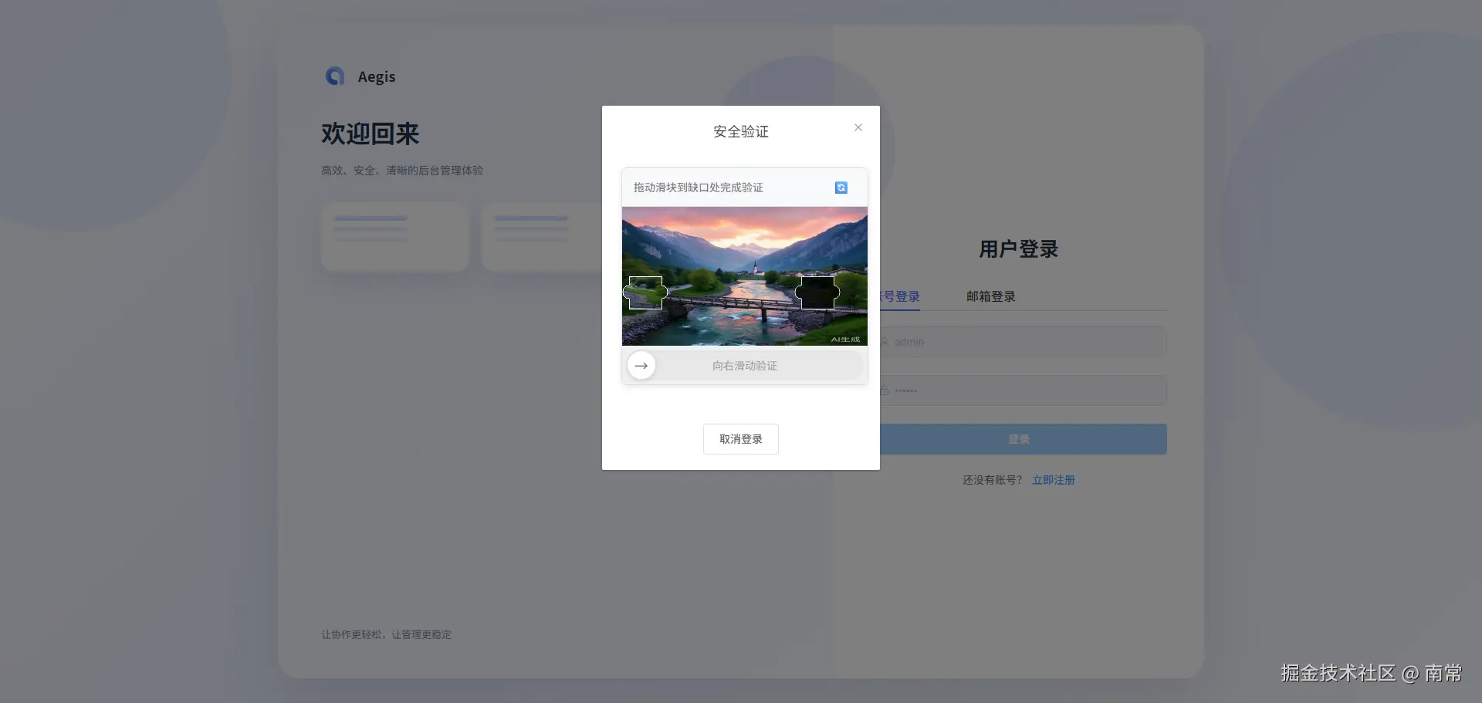Click the 欢迎回来 heading
This screenshot has height=703, width=1482.
click(x=370, y=134)
